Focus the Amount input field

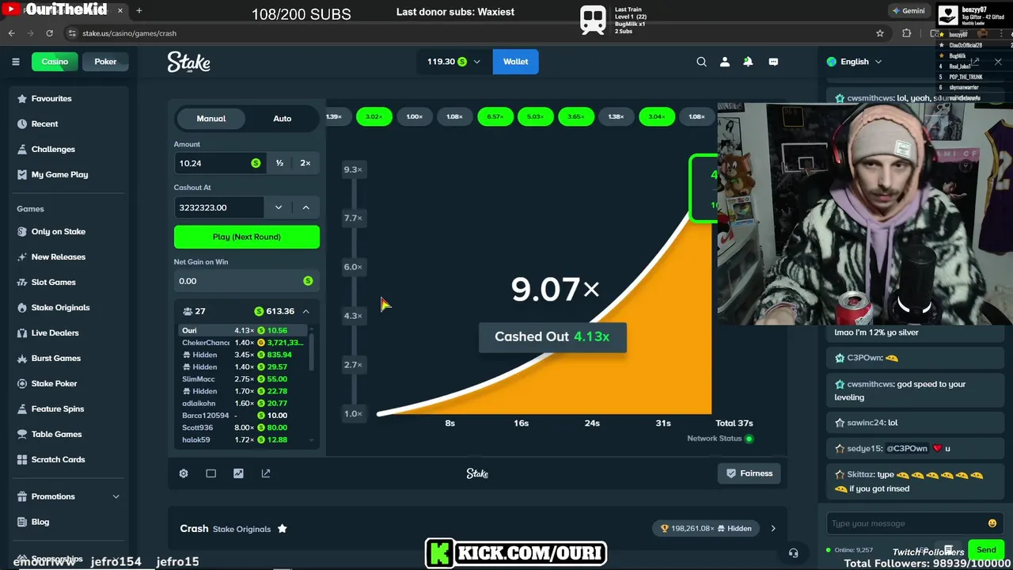pyautogui.click(x=219, y=163)
